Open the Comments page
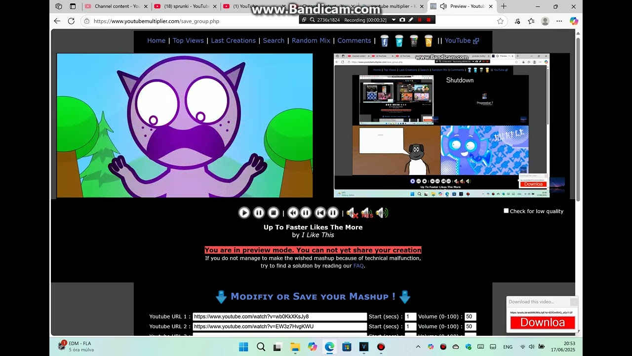 click(x=354, y=41)
